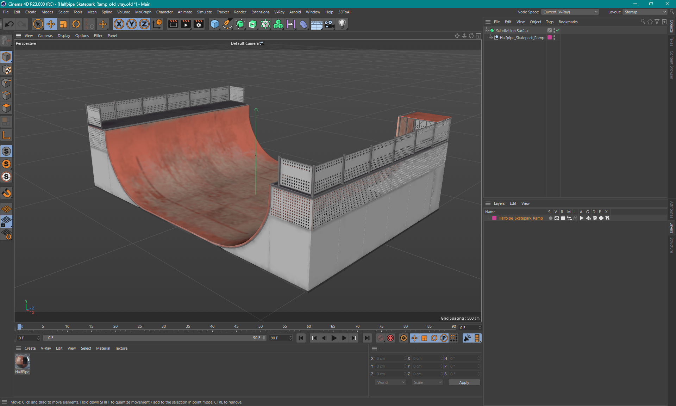The height and width of the screenshot is (406, 676).
Task: Click Render View clapperboard icon
Action: [x=173, y=24]
